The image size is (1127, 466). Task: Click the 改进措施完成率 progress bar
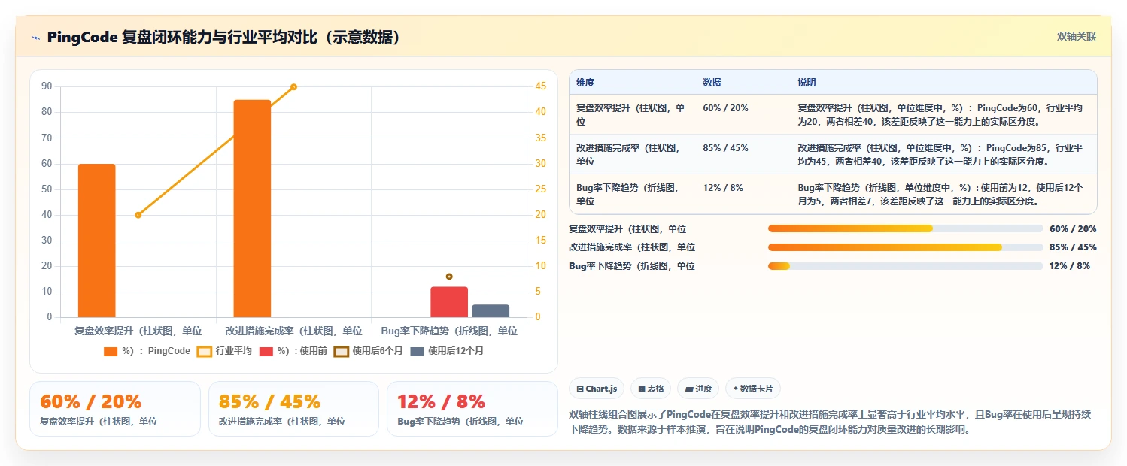click(x=905, y=247)
